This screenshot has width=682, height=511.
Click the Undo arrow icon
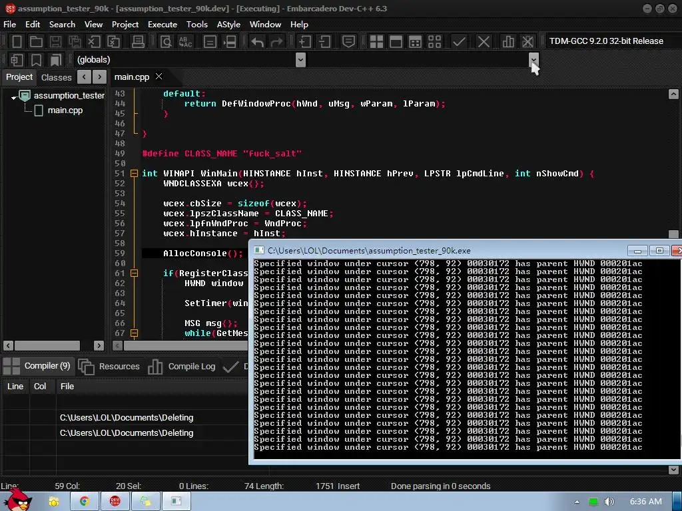point(257,41)
